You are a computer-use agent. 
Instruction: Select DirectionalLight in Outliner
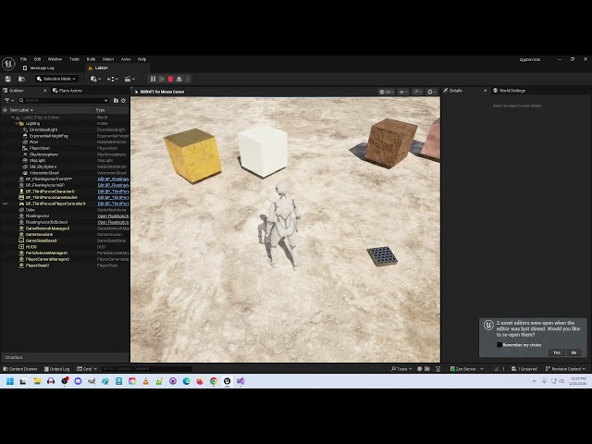click(x=43, y=129)
